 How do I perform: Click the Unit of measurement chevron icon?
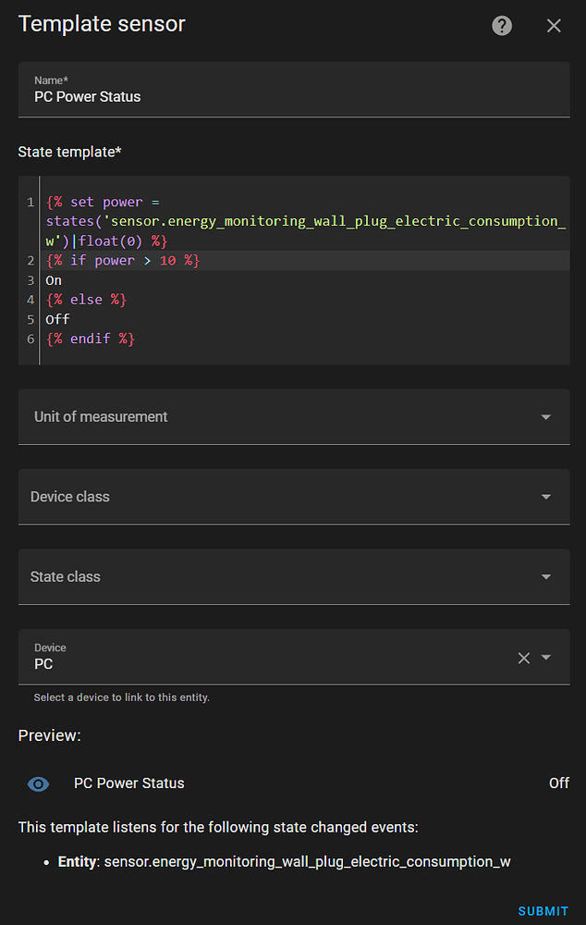click(544, 416)
